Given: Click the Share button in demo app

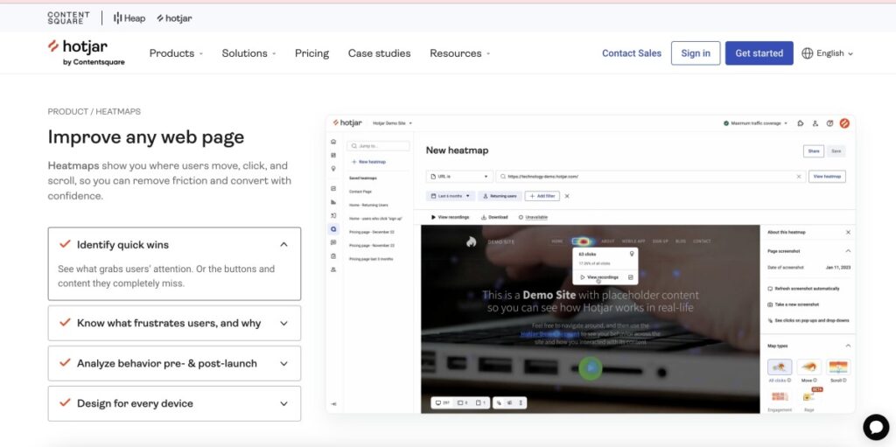Looking at the screenshot, I should [x=814, y=151].
